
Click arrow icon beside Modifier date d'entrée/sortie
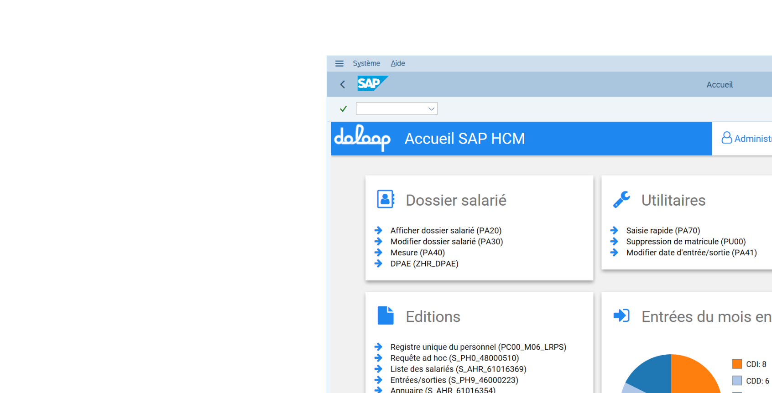coord(614,252)
